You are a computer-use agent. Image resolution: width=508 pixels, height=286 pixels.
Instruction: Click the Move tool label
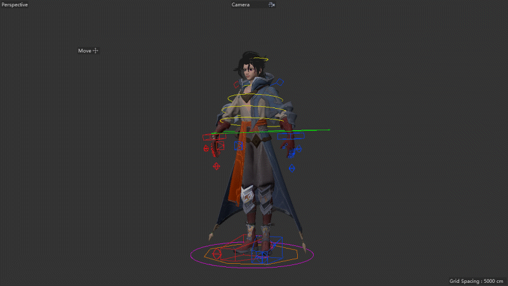tap(84, 51)
